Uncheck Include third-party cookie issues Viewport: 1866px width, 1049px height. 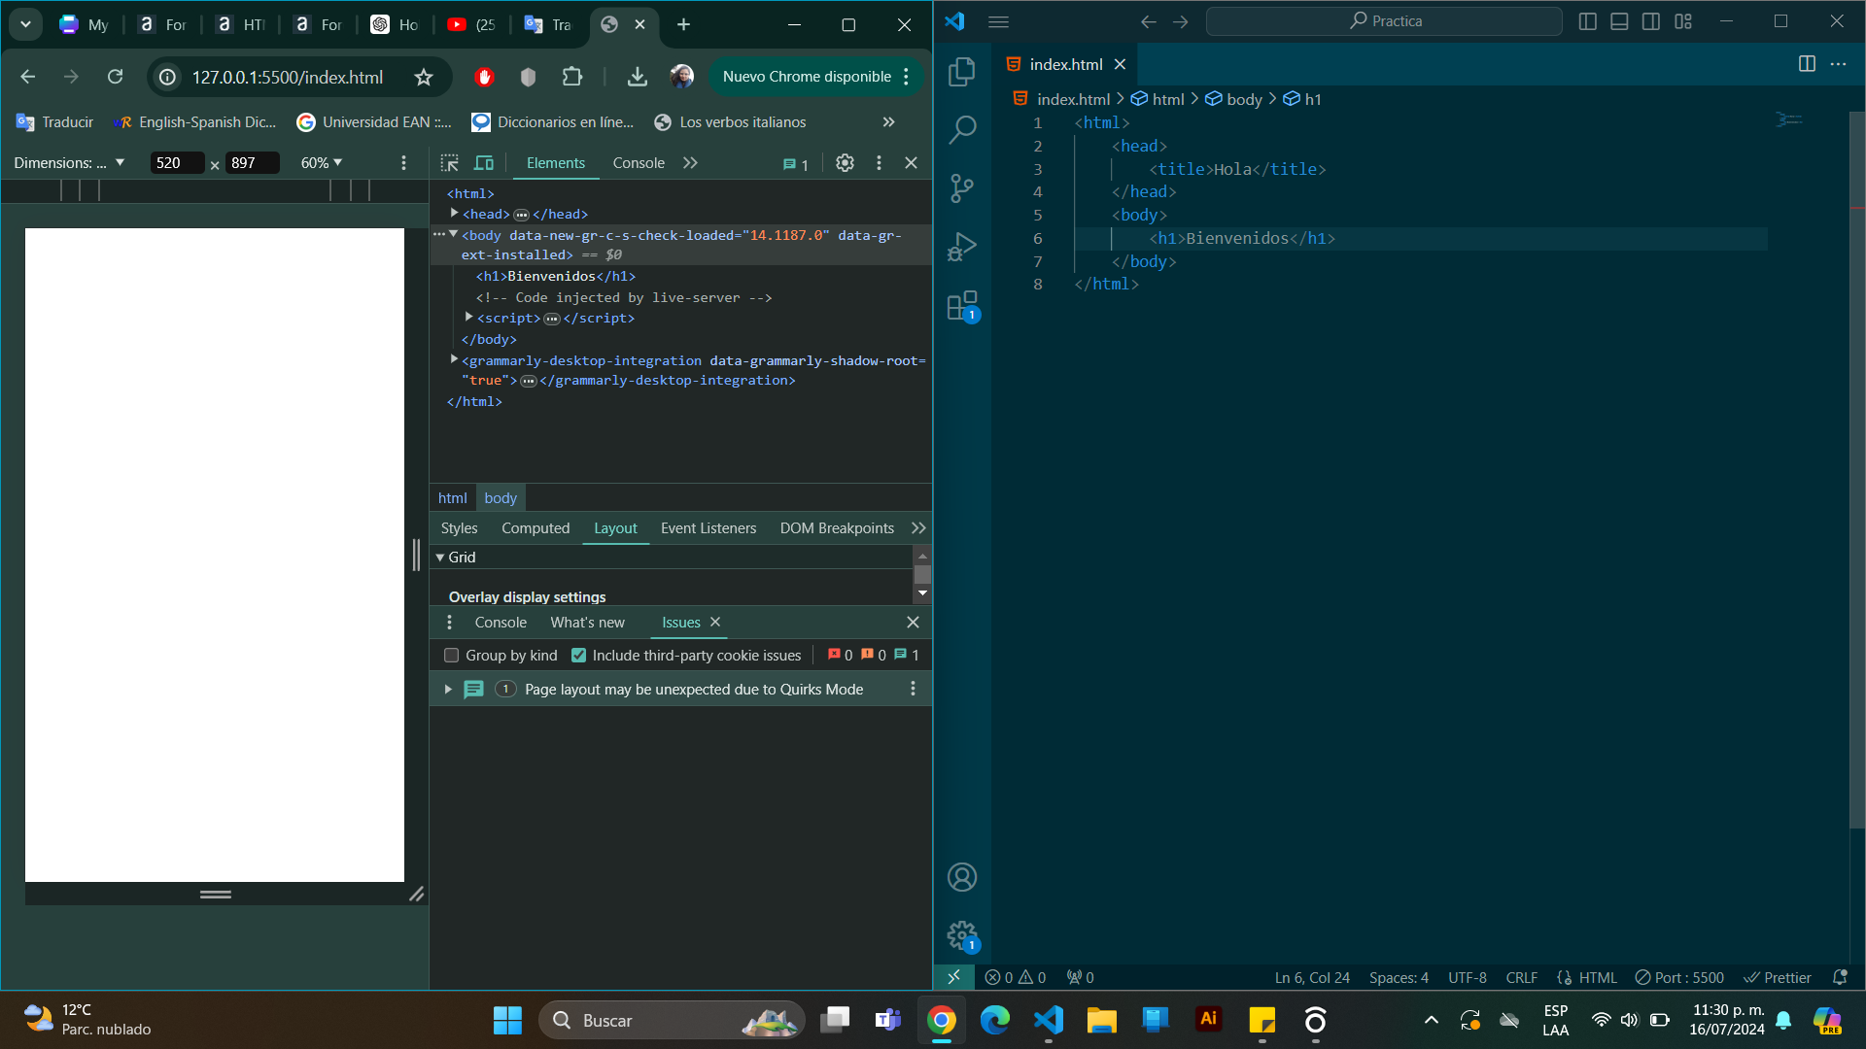[x=579, y=656]
